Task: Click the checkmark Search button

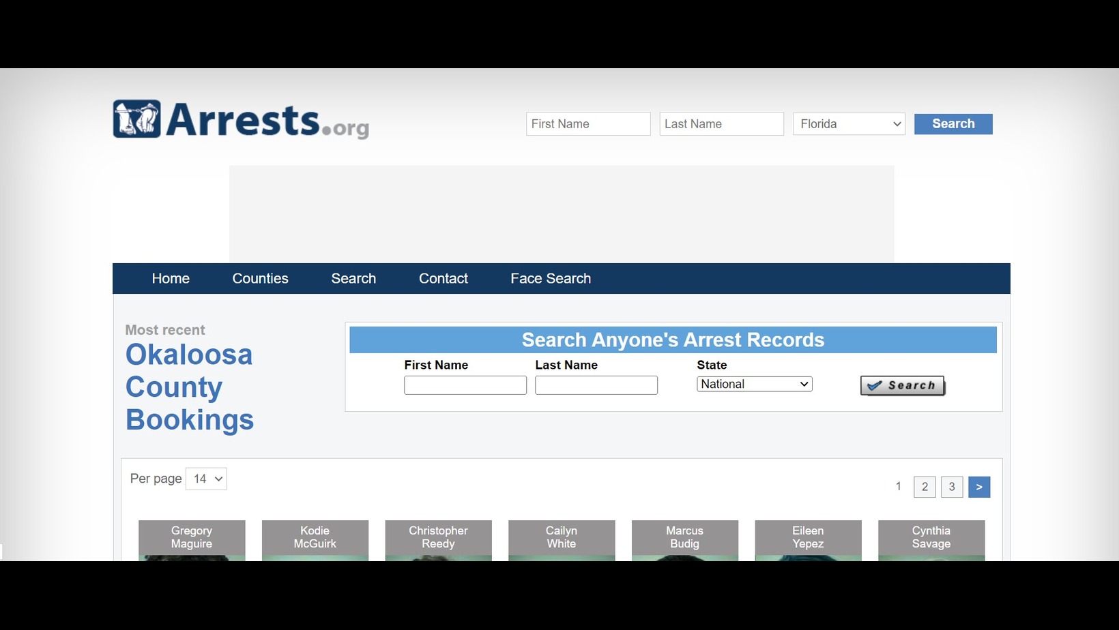Action: (x=903, y=385)
